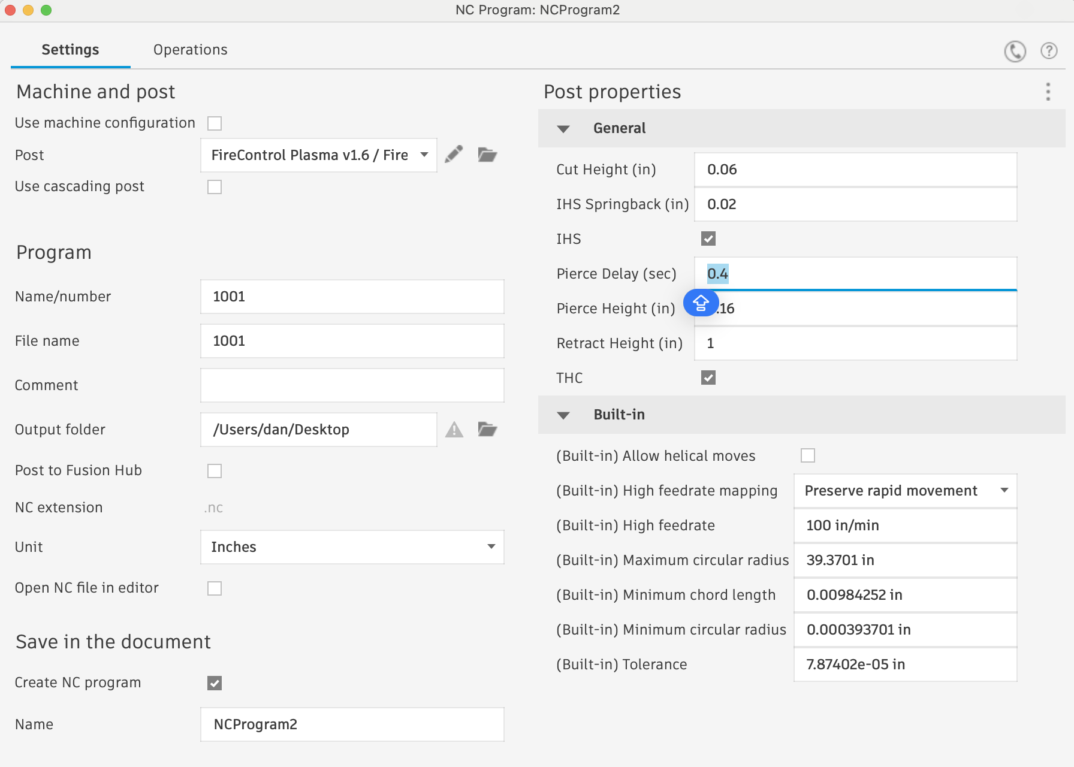The width and height of the screenshot is (1074, 767).
Task: Open the help question mark icon
Action: (x=1049, y=51)
